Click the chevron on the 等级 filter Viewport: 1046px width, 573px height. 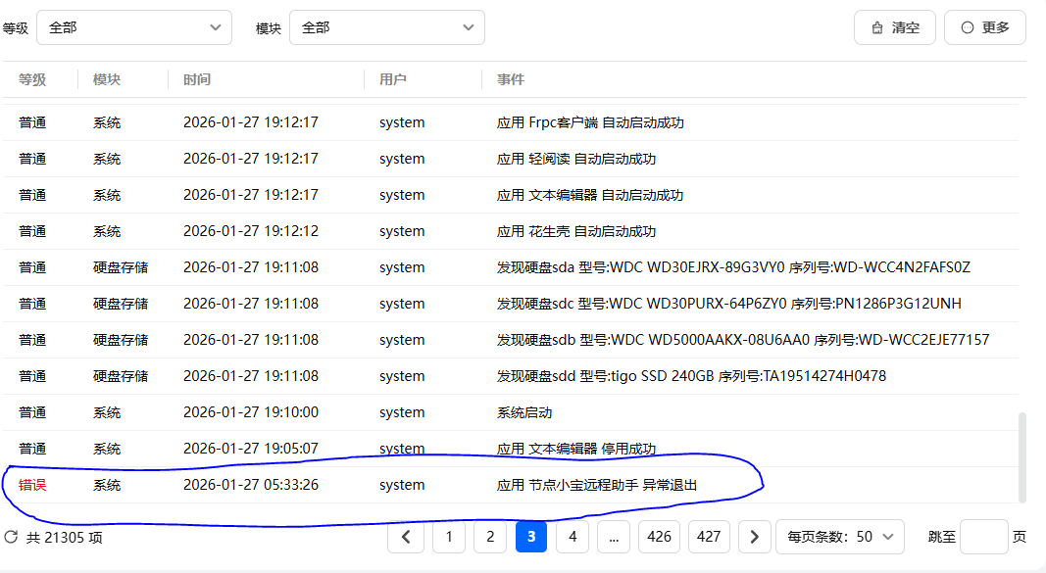(216, 26)
